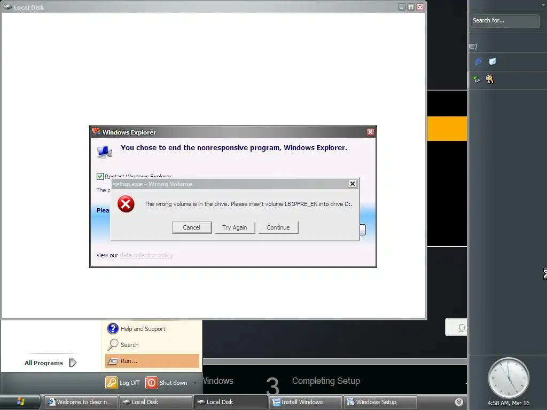The width and height of the screenshot is (547, 410).
Task: Untick the Restart Windows Explorer checkbox
Action: pyautogui.click(x=100, y=176)
